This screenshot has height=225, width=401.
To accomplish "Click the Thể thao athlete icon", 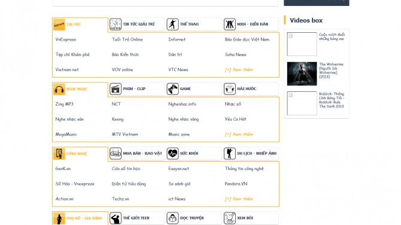I will click(x=172, y=24).
